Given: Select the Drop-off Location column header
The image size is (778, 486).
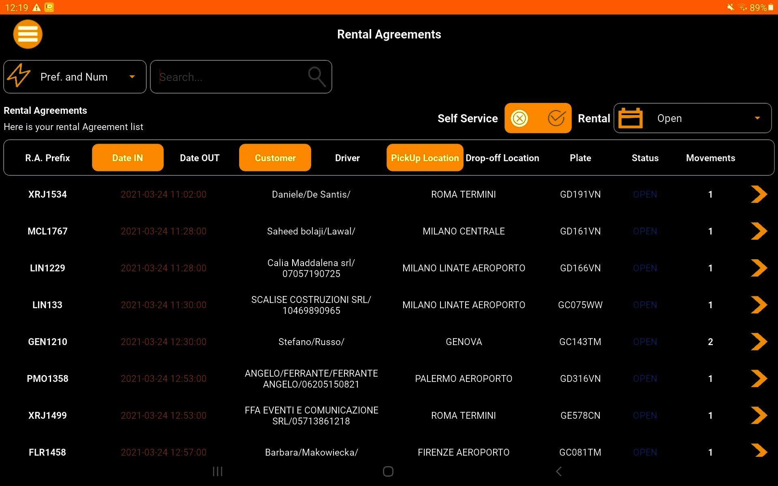Looking at the screenshot, I should pos(502,158).
